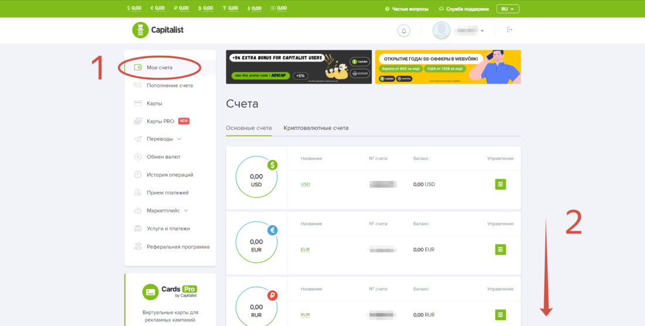The width and height of the screenshot is (645, 326).
Task: Expand the user name dropdown arrow
Action: (x=482, y=31)
